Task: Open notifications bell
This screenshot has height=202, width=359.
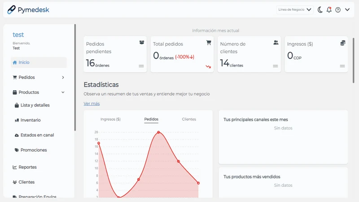Action: (x=329, y=9)
